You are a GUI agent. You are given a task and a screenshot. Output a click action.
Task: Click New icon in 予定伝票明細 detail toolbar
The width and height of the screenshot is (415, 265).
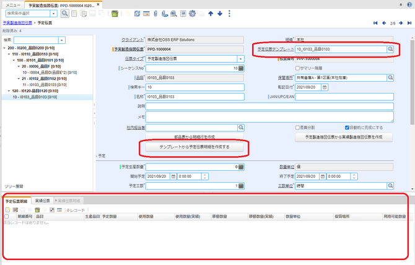[7, 210]
